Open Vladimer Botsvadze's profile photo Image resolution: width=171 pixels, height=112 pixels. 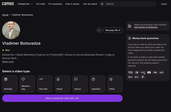(11, 30)
